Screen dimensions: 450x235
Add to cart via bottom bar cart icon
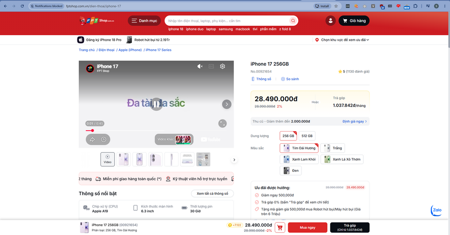(280, 228)
